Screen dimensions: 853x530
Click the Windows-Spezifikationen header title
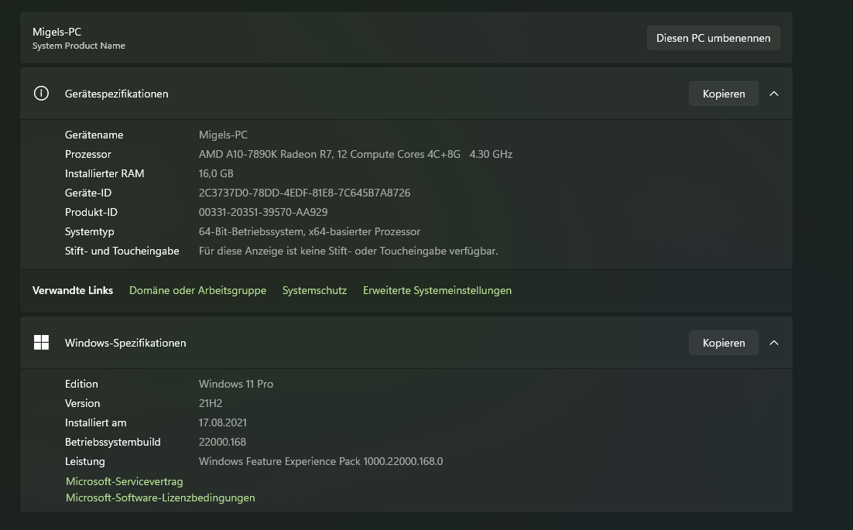pyautogui.click(x=125, y=343)
